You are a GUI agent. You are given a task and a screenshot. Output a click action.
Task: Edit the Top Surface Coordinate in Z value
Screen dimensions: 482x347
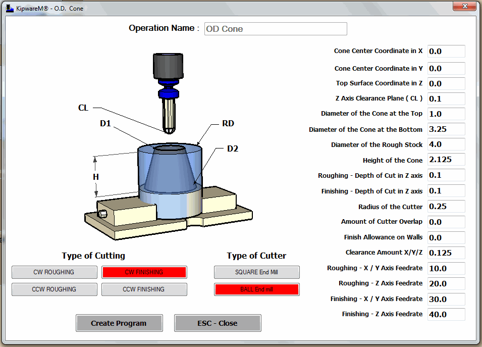pyautogui.click(x=446, y=83)
